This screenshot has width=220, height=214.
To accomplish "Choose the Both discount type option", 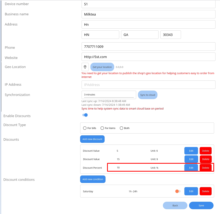I will point(121,128).
